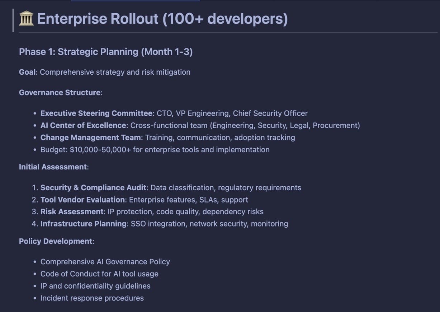Click the Initial Assessment label
The height and width of the screenshot is (312, 440).
pyautogui.click(x=53, y=167)
